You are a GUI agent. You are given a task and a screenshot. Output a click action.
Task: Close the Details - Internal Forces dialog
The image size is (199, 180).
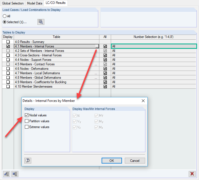point(143,101)
